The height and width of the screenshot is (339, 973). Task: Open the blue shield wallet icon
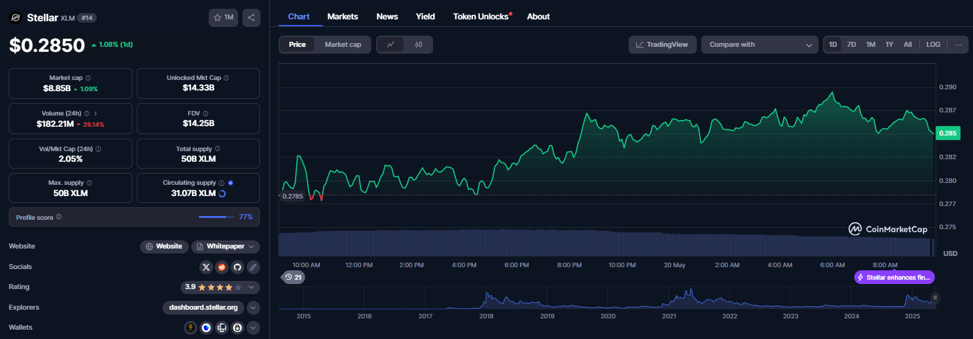206,327
